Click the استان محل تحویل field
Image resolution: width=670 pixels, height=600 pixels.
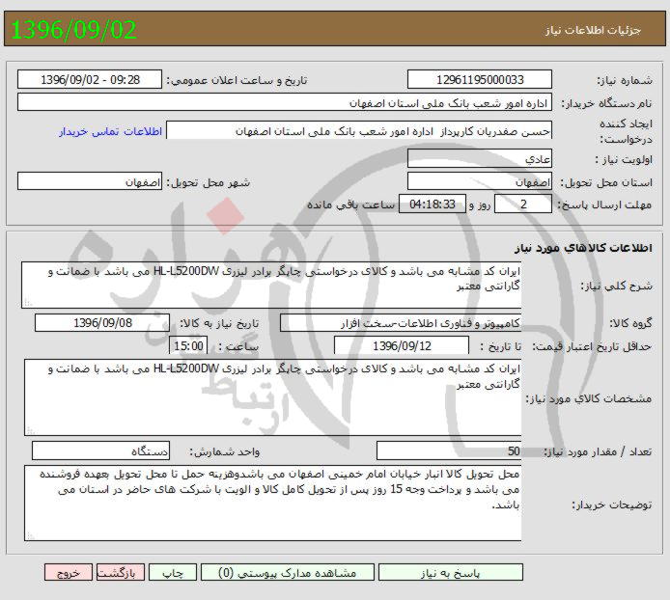point(480,181)
